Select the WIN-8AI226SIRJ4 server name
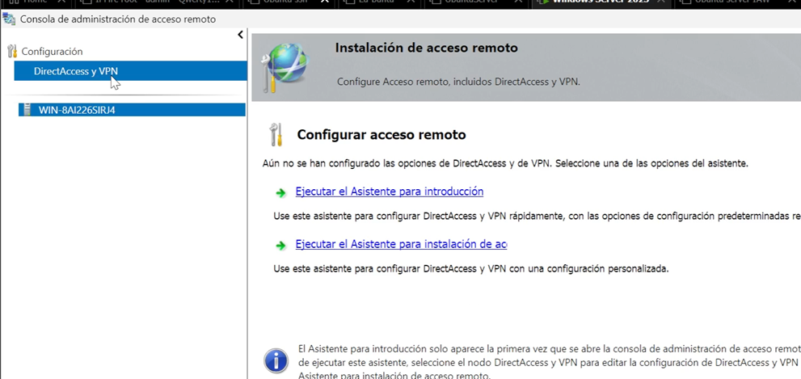 click(x=77, y=110)
